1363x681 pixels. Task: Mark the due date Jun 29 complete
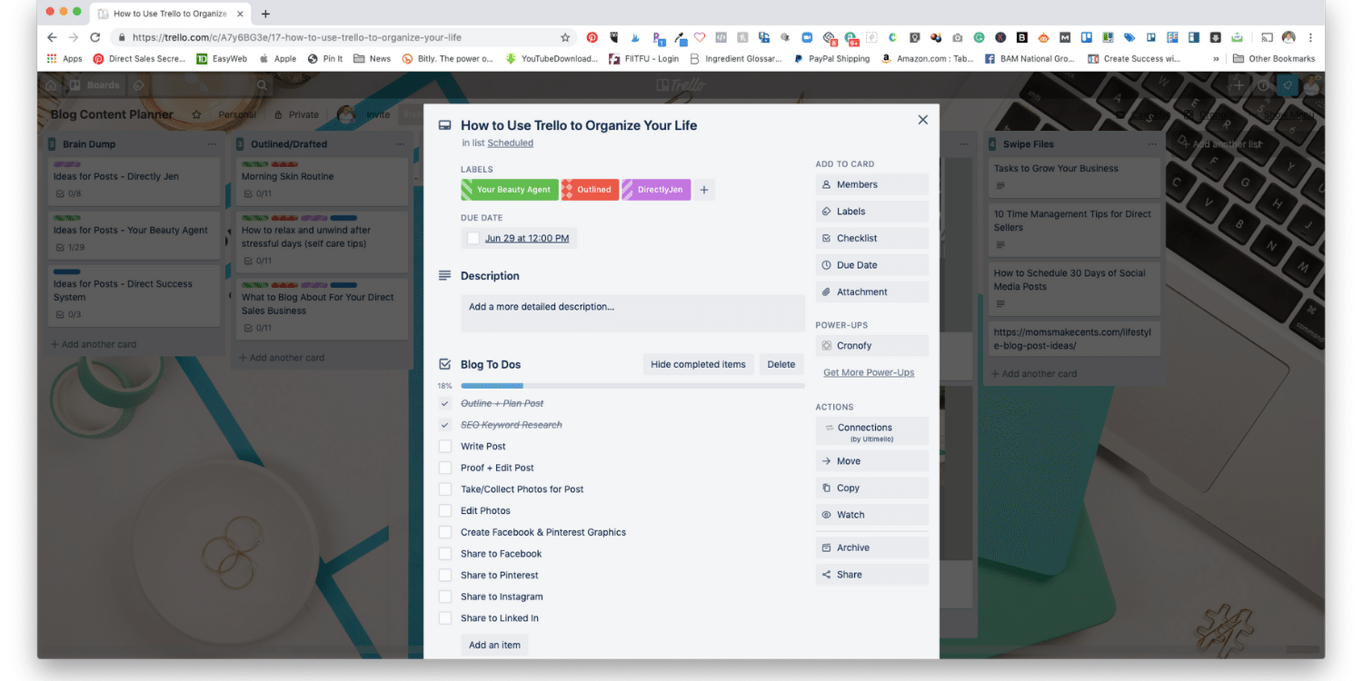pyautogui.click(x=473, y=238)
